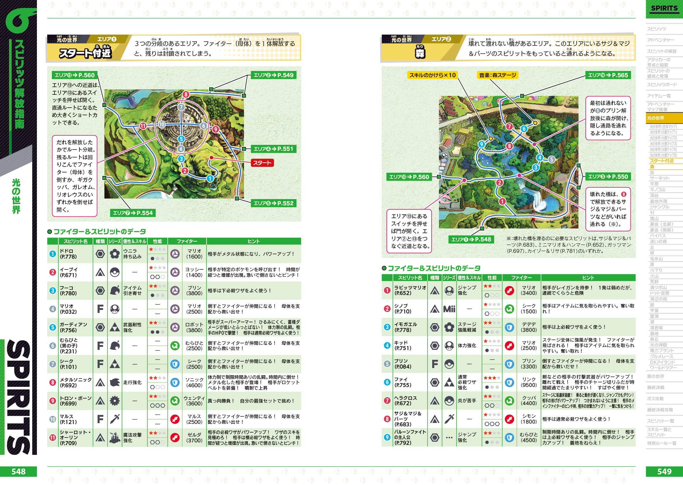683x485 pixels.
Task: Click the flower series icon in the ドドロ row
Action: pos(115,254)
